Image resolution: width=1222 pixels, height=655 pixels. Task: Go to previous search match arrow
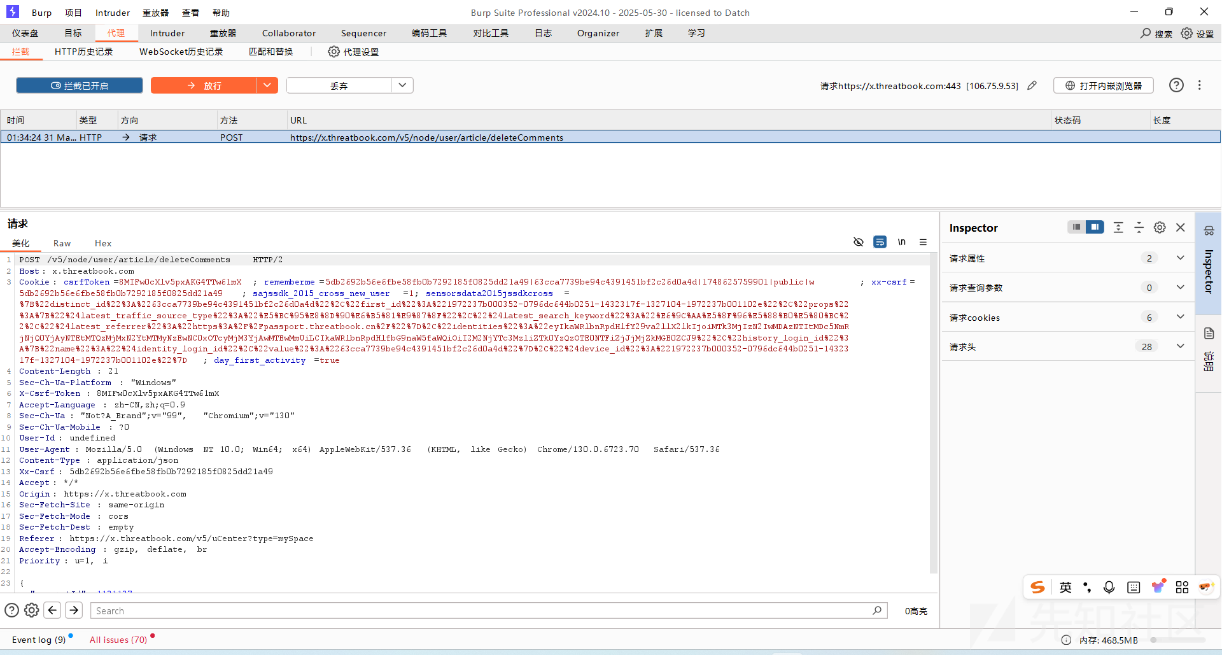click(x=53, y=610)
